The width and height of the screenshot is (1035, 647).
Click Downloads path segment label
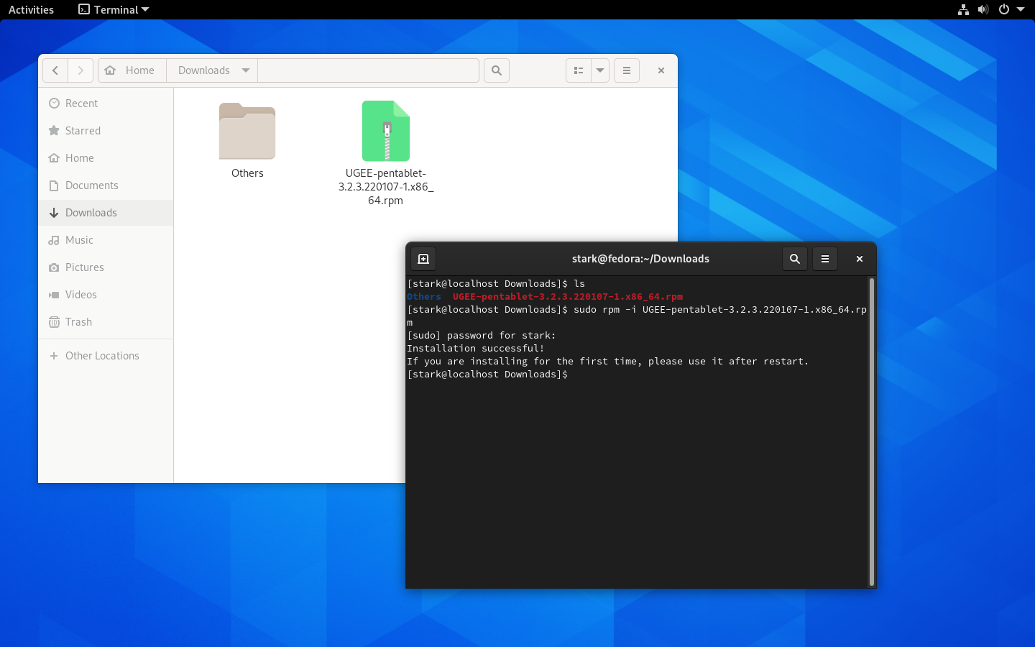(x=204, y=70)
